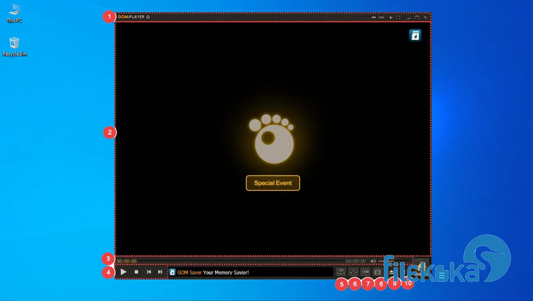Click the elapsed time 00:00:00 display
Viewport: 533px width, 301px height.
127,261
